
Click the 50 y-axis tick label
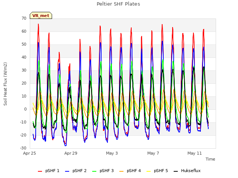tap(24, 44)
